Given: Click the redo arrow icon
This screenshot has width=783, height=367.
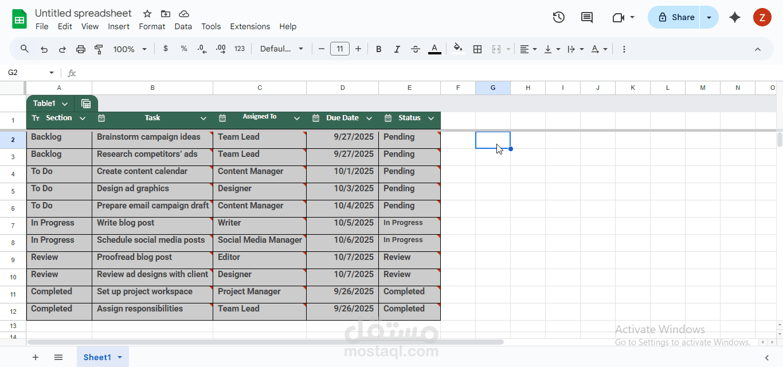Looking at the screenshot, I should coord(62,49).
